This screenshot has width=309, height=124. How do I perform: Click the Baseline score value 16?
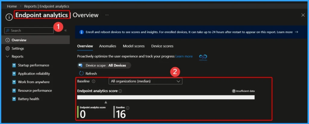pos(121,114)
